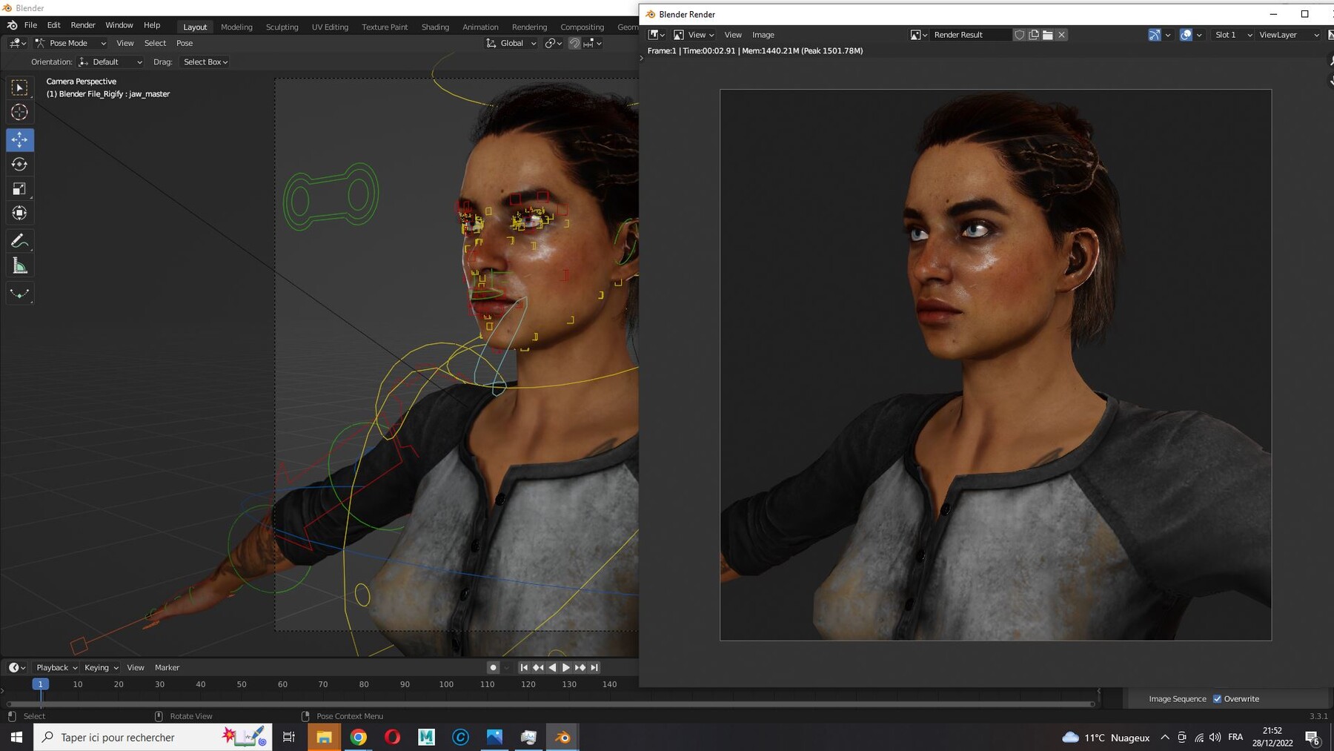Image resolution: width=1334 pixels, height=751 pixels.
Task: Select the Scale tool
Action: click(20, 188)
